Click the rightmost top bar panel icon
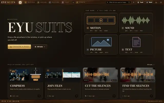The width and height of the screenshot is (164, 103). pyautogui.click(x=161, y=2)
